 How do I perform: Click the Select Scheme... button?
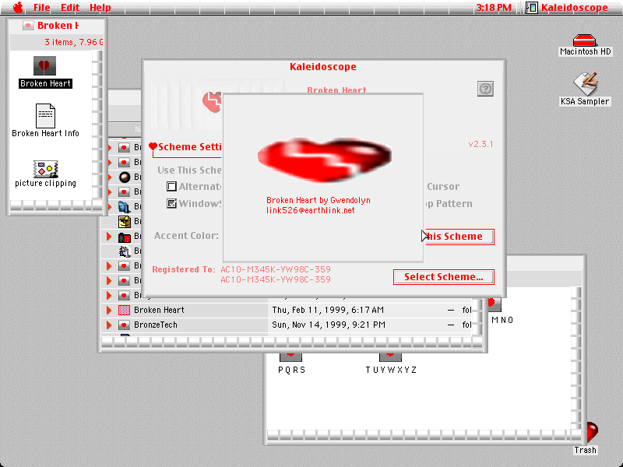tap(444, 277)
